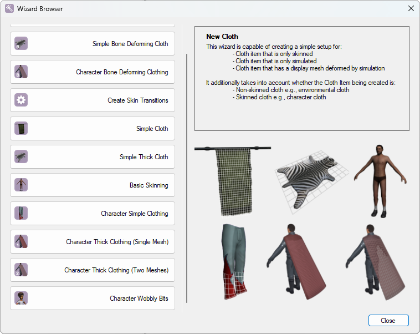Close the Wizard Browser window via X
This screenshot has height=334, width=420.
[x=411, y=8]
